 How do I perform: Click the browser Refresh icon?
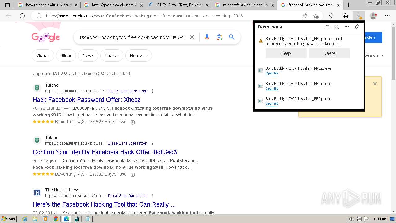point(22,16)
